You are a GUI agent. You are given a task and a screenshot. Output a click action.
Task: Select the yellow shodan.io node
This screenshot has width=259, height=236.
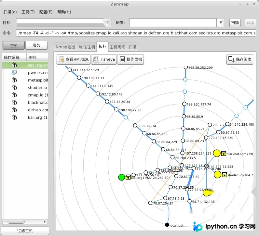click(217, 175)
